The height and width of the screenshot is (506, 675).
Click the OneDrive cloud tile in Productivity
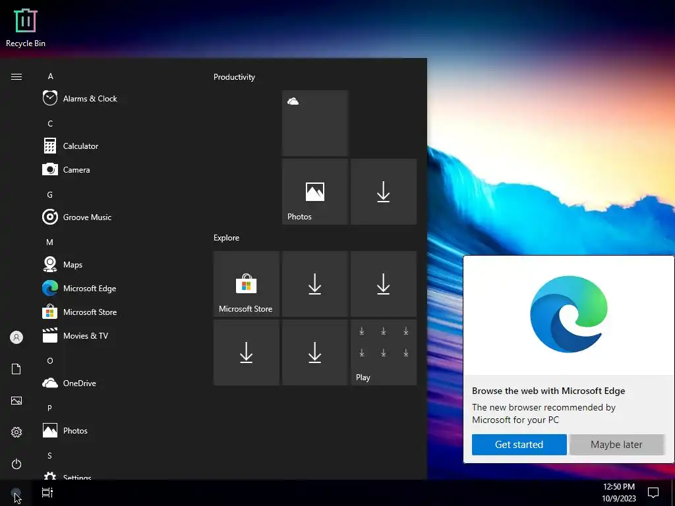click(x=315, y=123)
